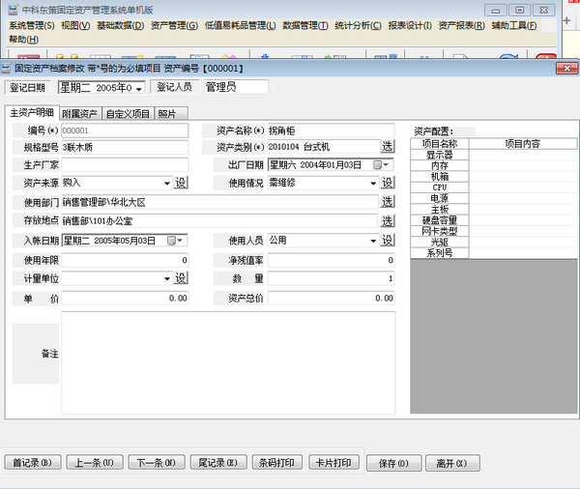Open the 资产管理(G) menu
The height and width of the screenshot is (489, 580).
[174, 25]
